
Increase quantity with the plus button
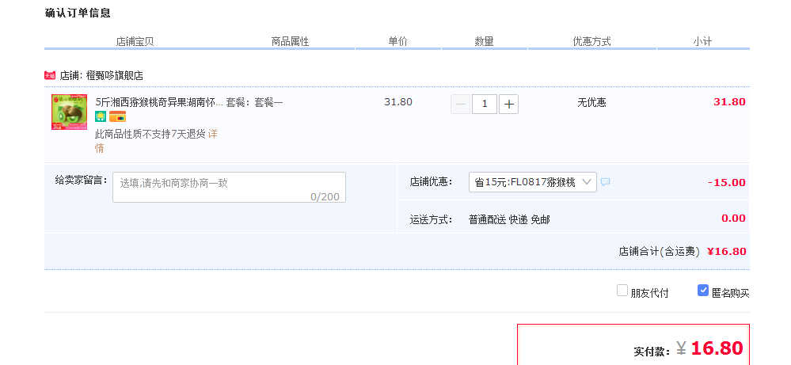[x=508, y=105]
